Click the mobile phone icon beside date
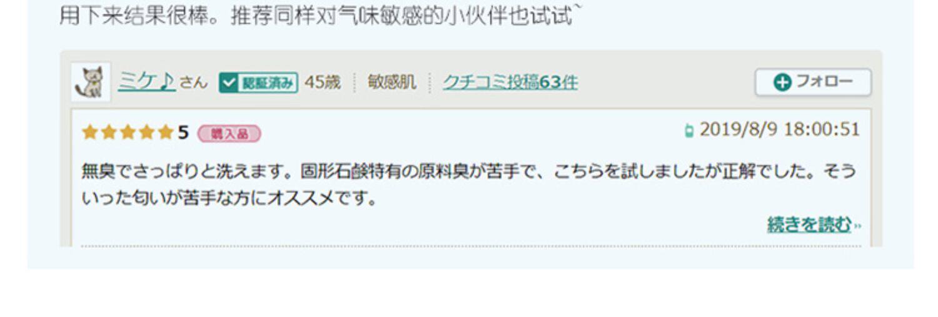938x317 pixels. tap(689, 130)
